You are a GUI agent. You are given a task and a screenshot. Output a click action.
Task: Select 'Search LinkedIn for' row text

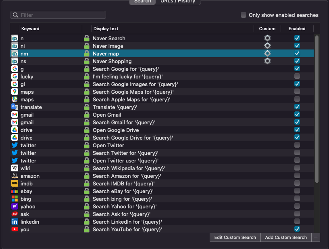point(127,222)
